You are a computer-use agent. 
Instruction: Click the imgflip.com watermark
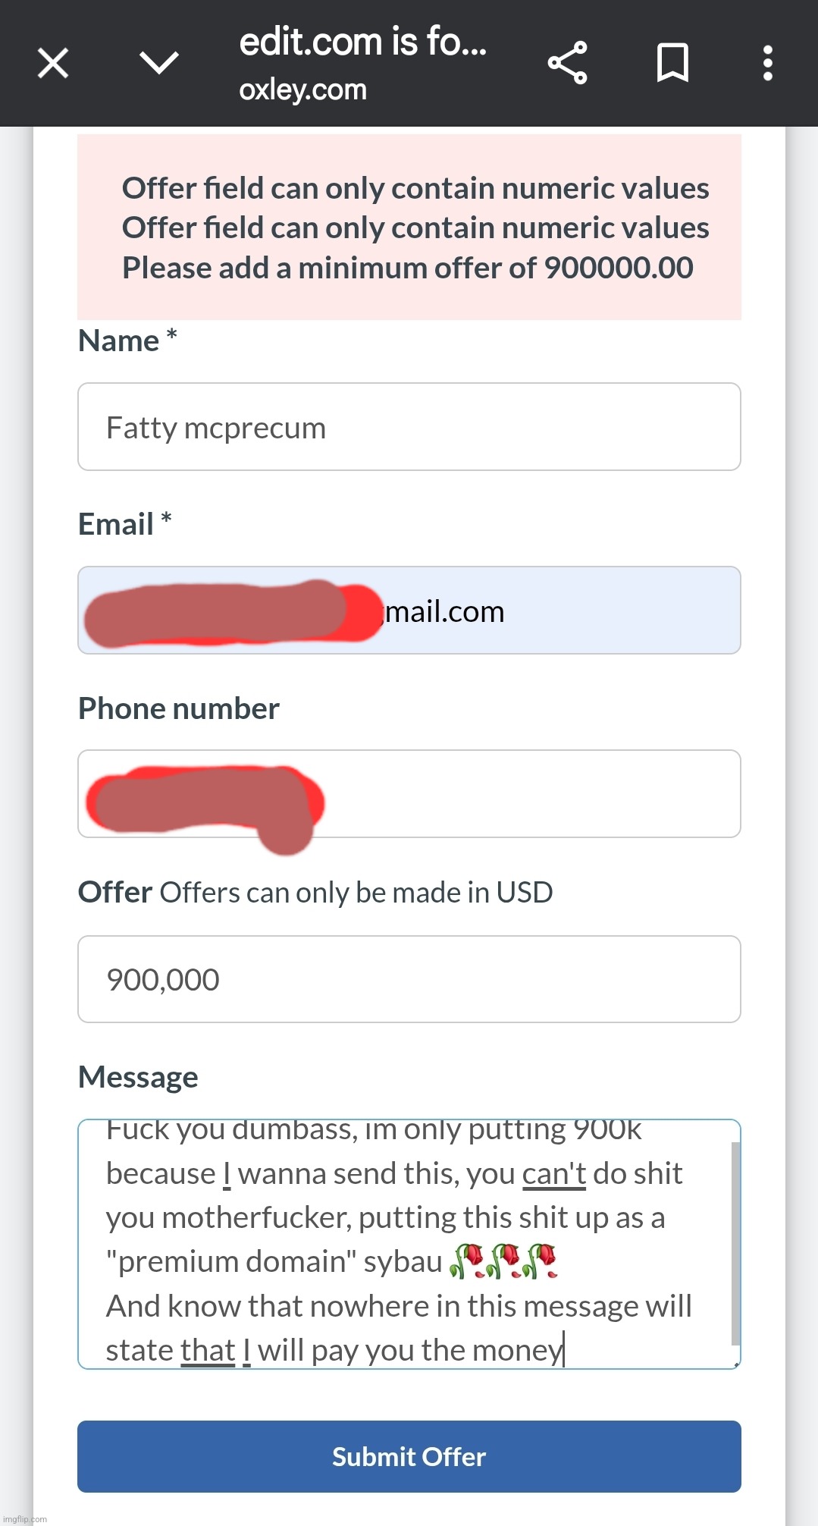(25, 1519)
